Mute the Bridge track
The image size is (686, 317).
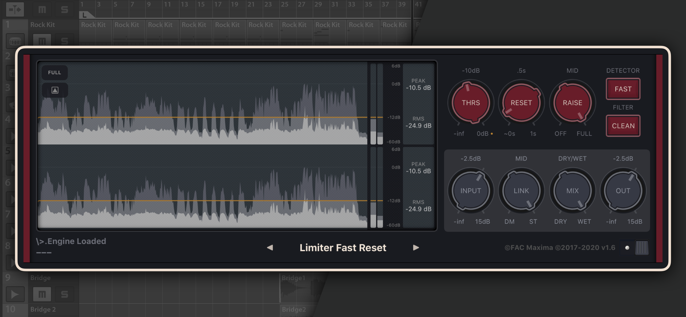pos(42,294)
